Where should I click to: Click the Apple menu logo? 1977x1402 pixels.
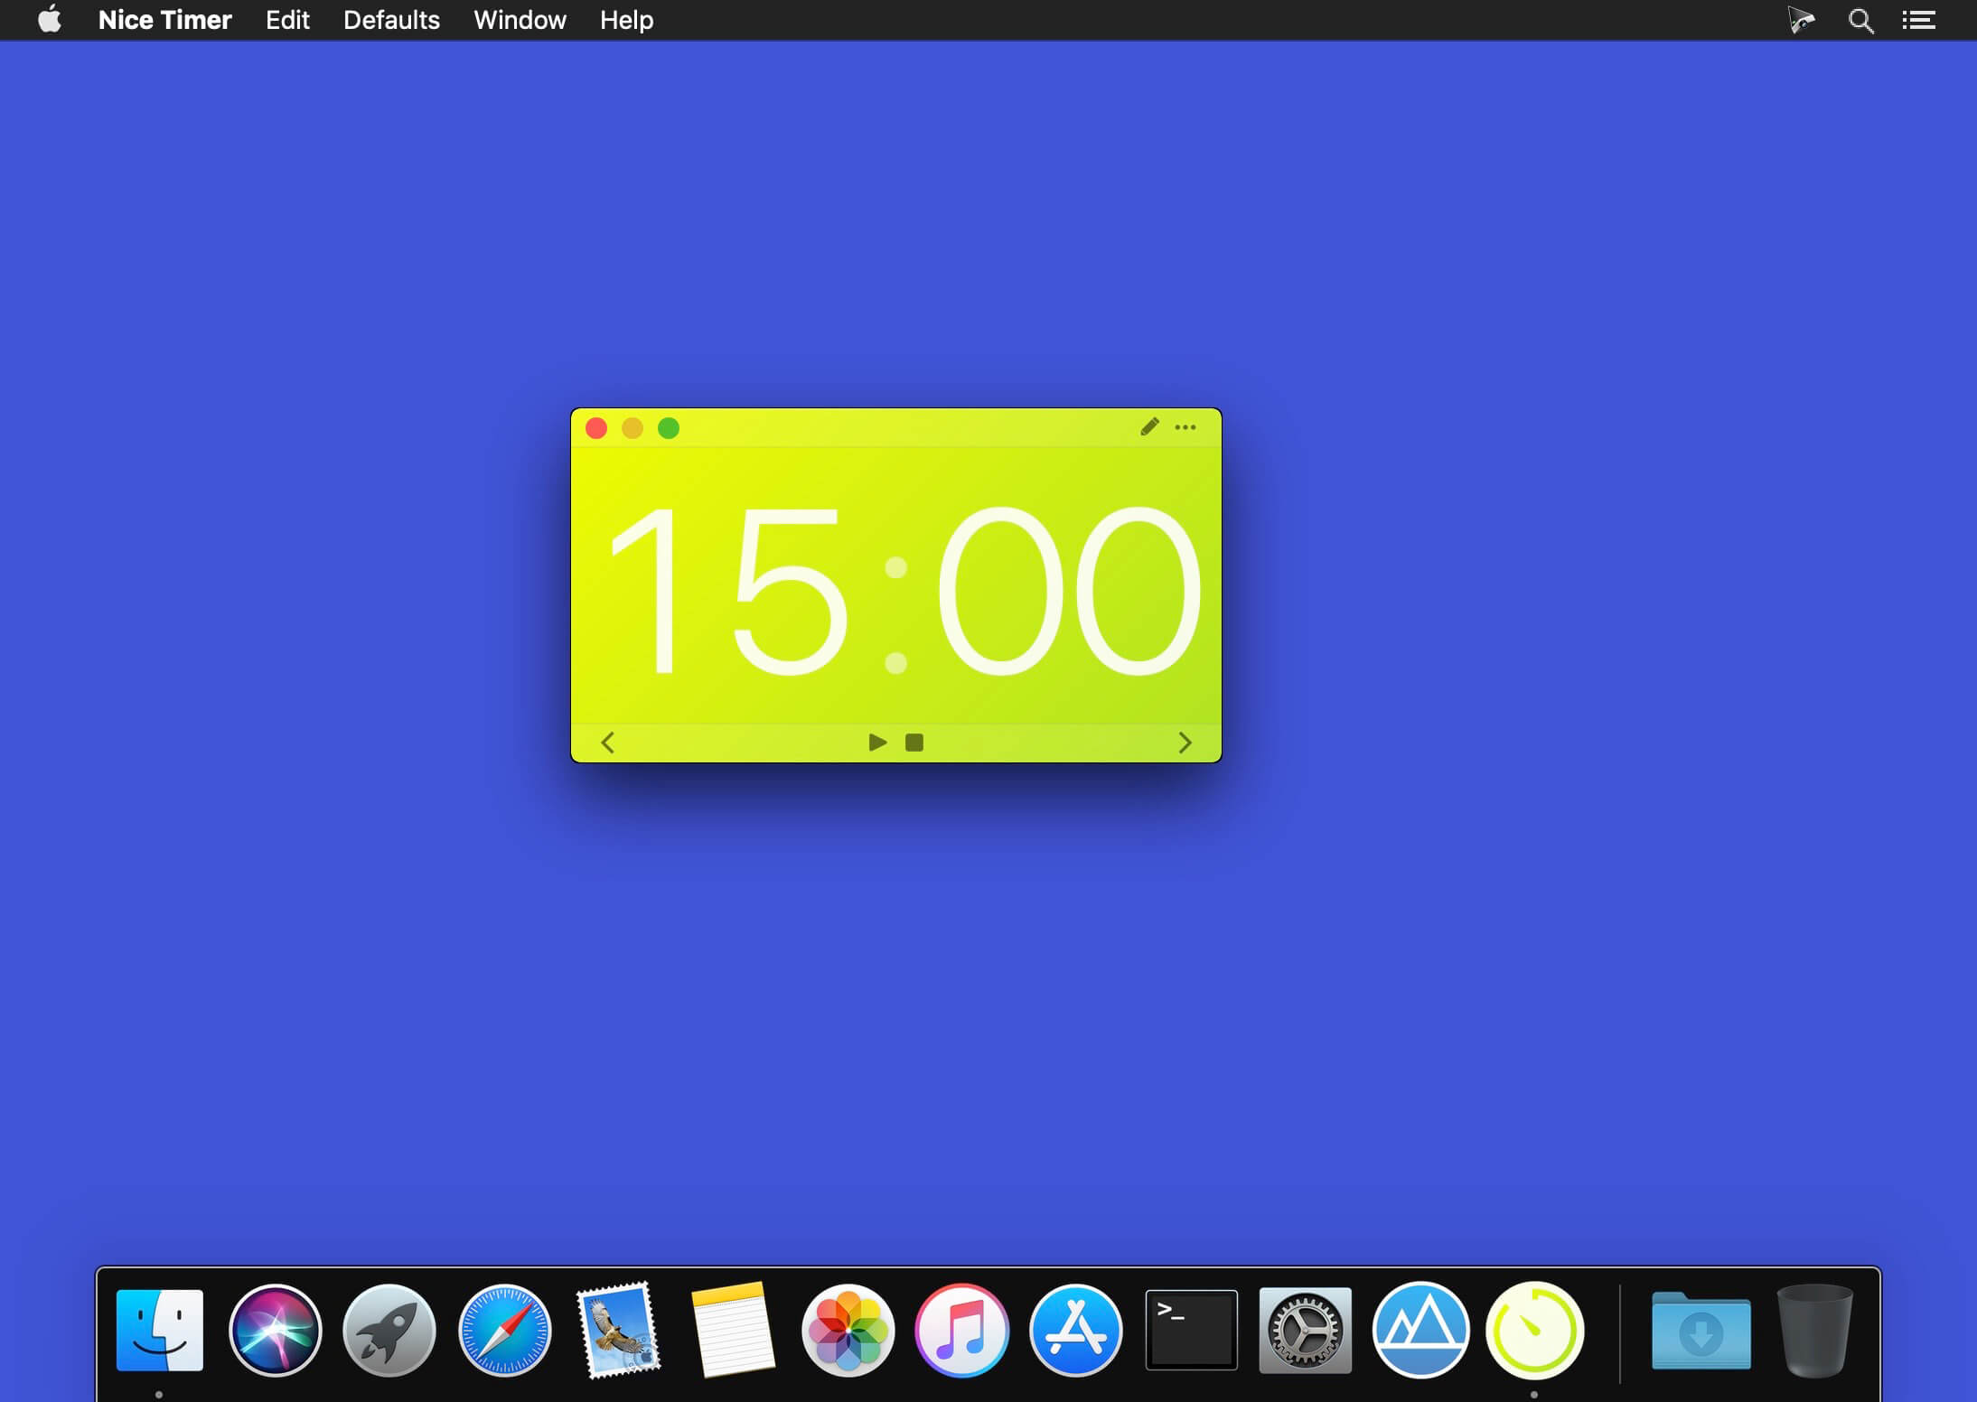click(51, 19)
